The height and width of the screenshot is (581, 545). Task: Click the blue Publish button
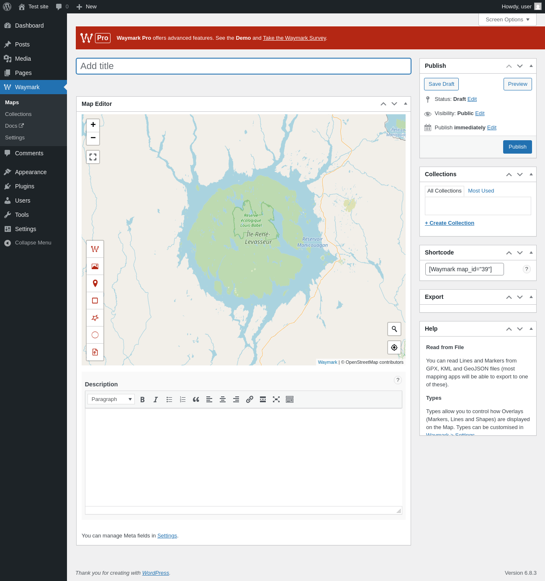[x=517, y=147]
